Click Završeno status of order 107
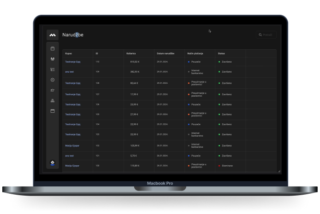The height and width of the screenshot is (214, 320). click(226, 94)
